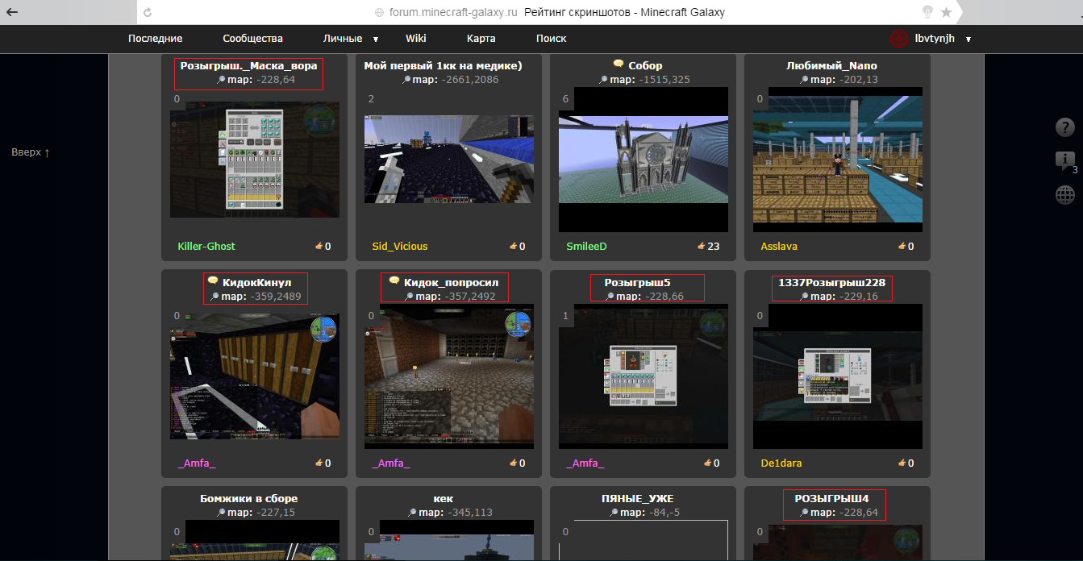Open map coordinates -227,15 under Бомжики в сборе
This screenshot has width=1083, height=561.
276,513
